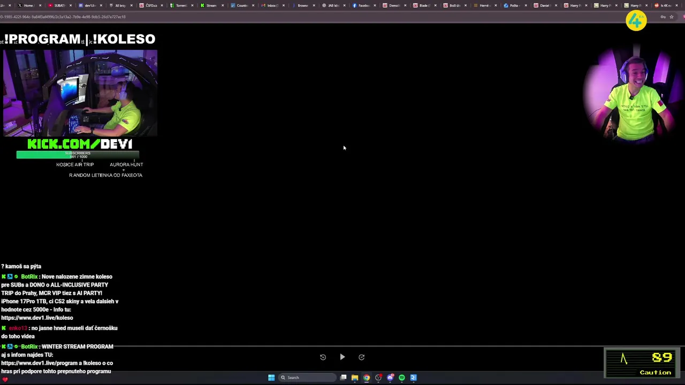685x385 pixels.
Task: Click the forward 10 seconds button
Action: (x=362, y=357)
